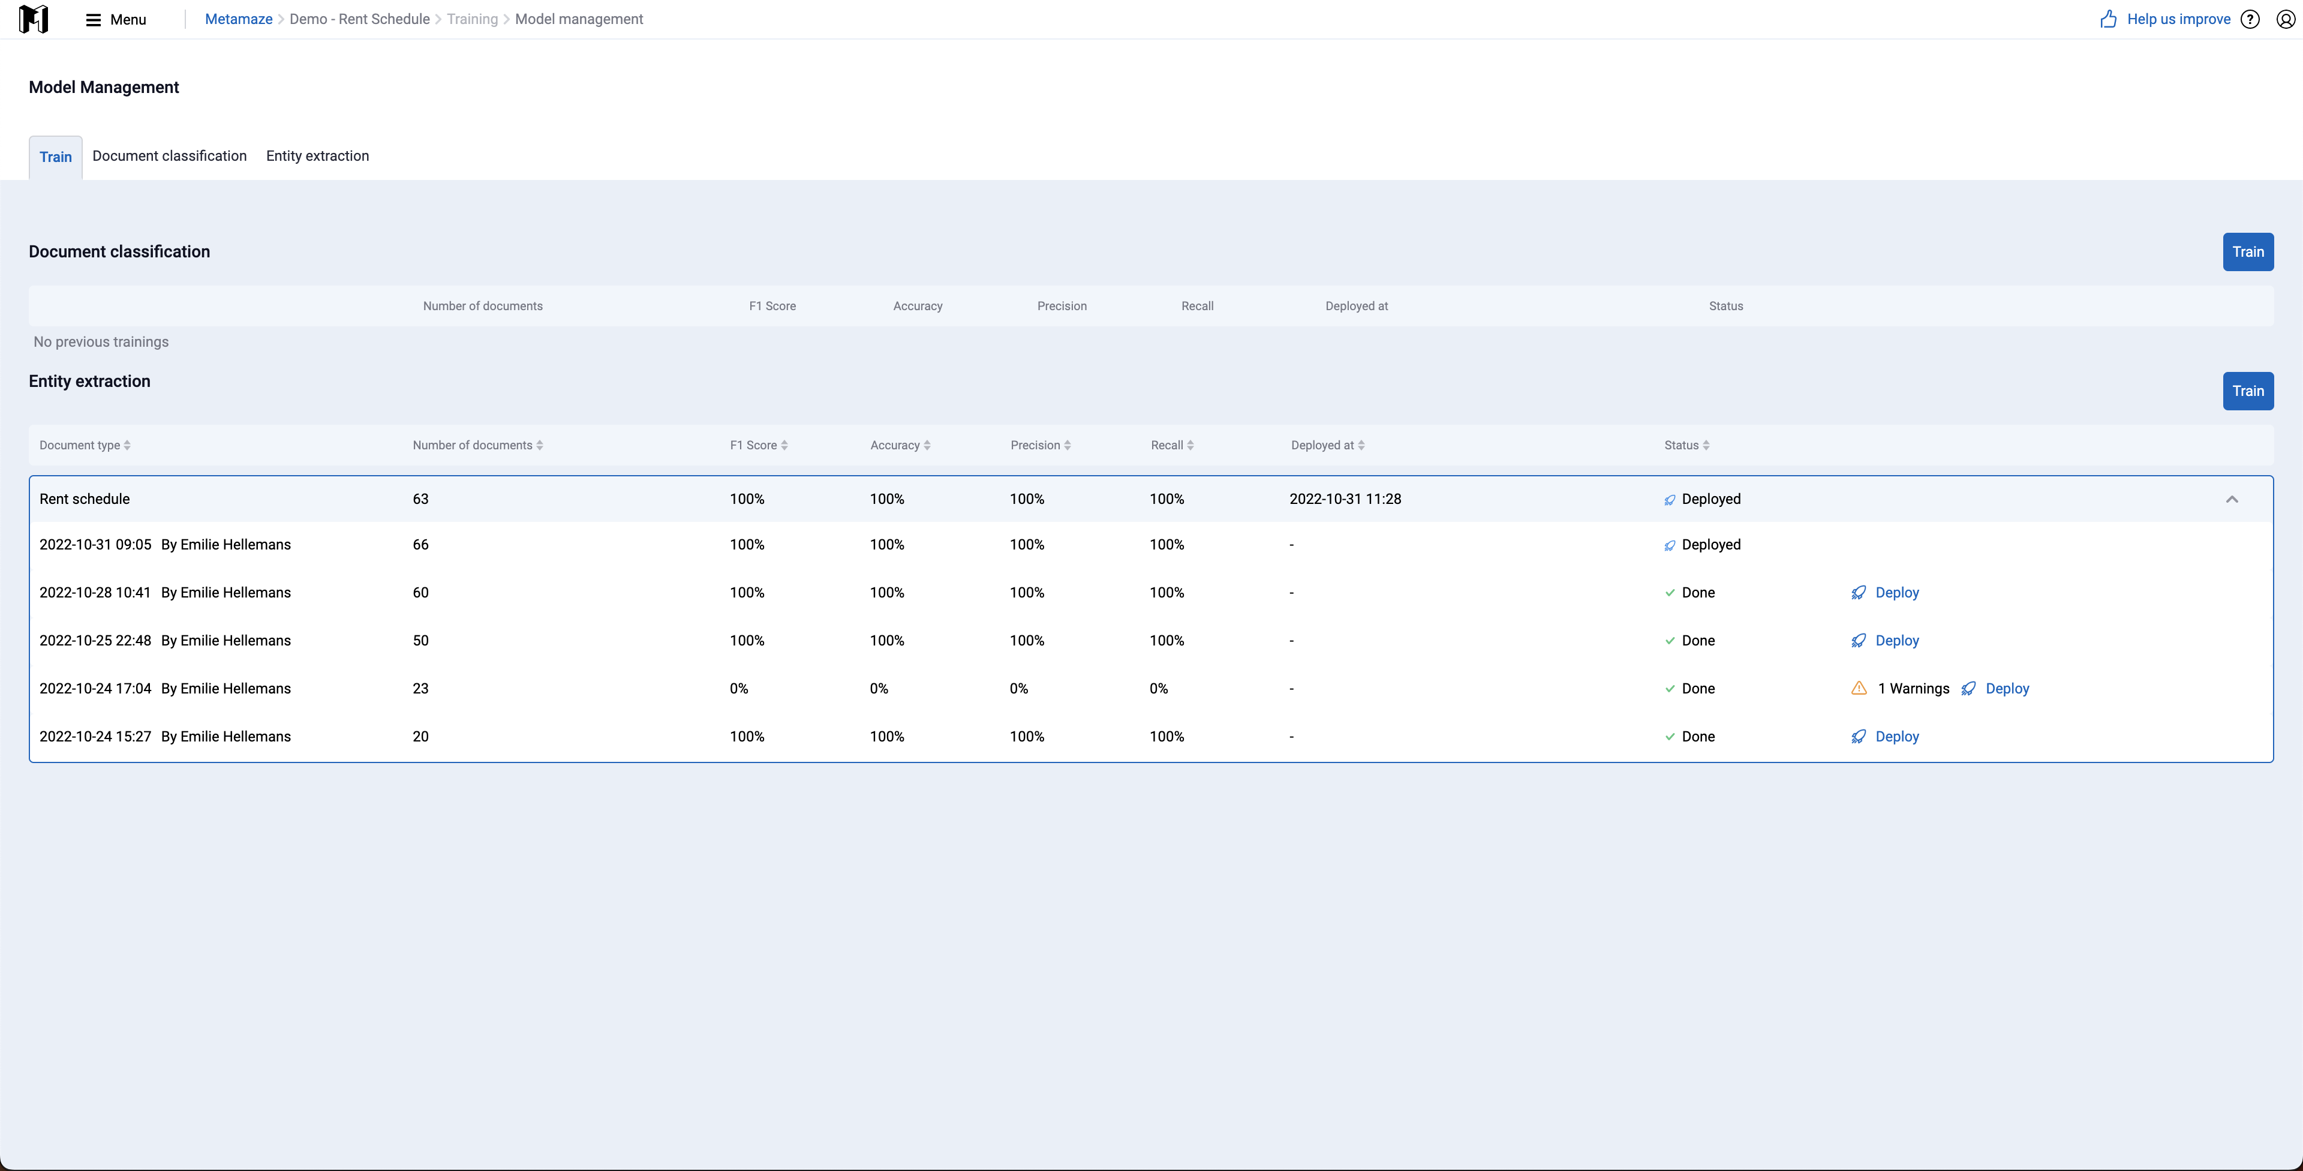This screenshot has height=1171, width=2303.
Task: Click warning triangle icon for 2022-10-24 17:04
Action: coord(1859,688)
